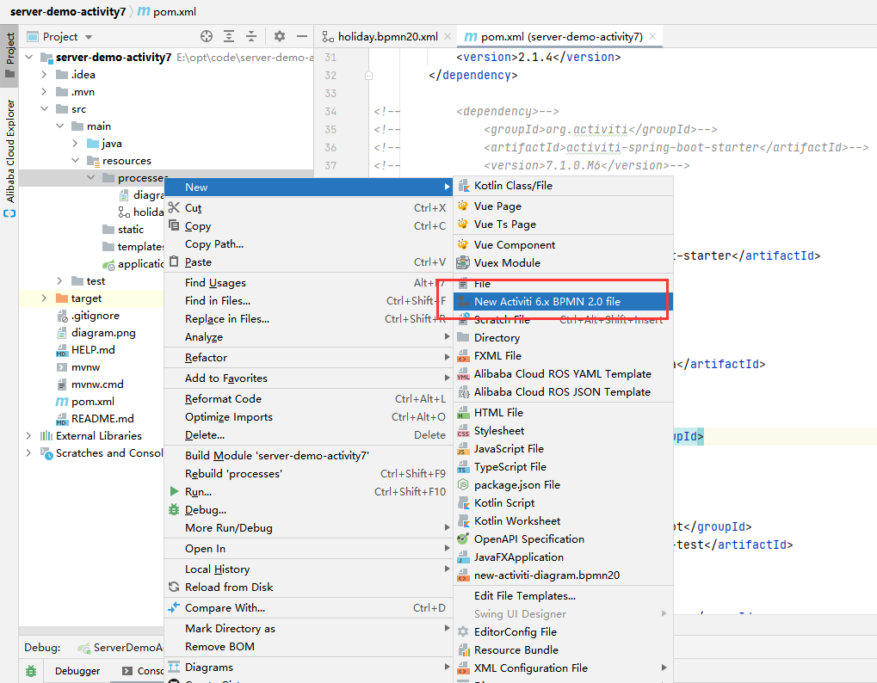Click the Collapse All icon in Project toolbar
Screen dimensions: 877x683
coord(251,36)
